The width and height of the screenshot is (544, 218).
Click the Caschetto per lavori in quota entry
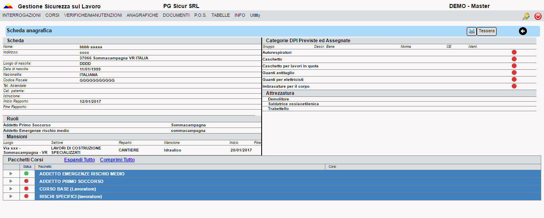tap(290, 66)
